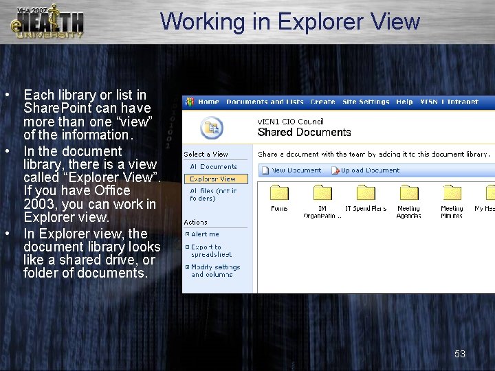The height and width of the screenshot is (371, 495).
Task: Open the Meeting Minutes folder icon
Action: click(452, 192)
